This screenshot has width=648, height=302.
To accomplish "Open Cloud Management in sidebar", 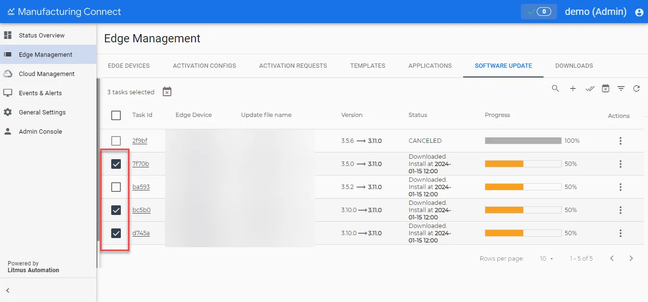I will click(48, 74).
